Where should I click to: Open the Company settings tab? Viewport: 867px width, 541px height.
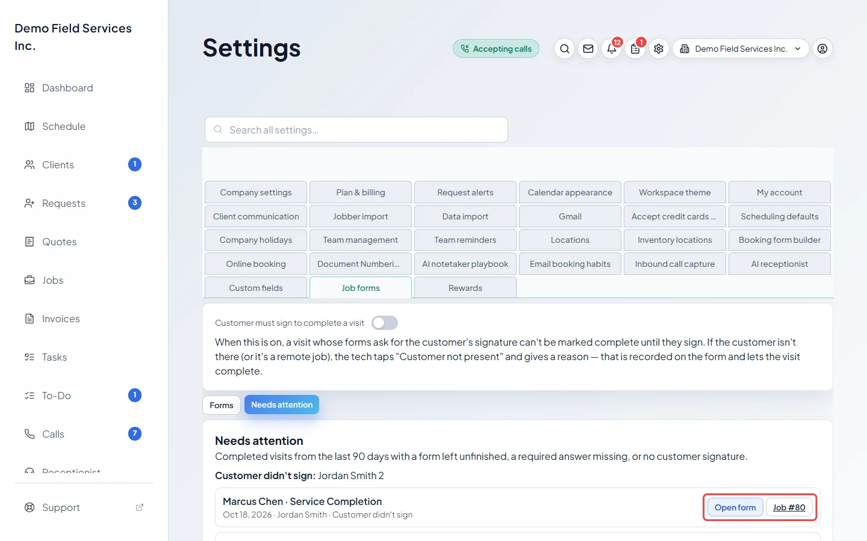tap(256, 192)
